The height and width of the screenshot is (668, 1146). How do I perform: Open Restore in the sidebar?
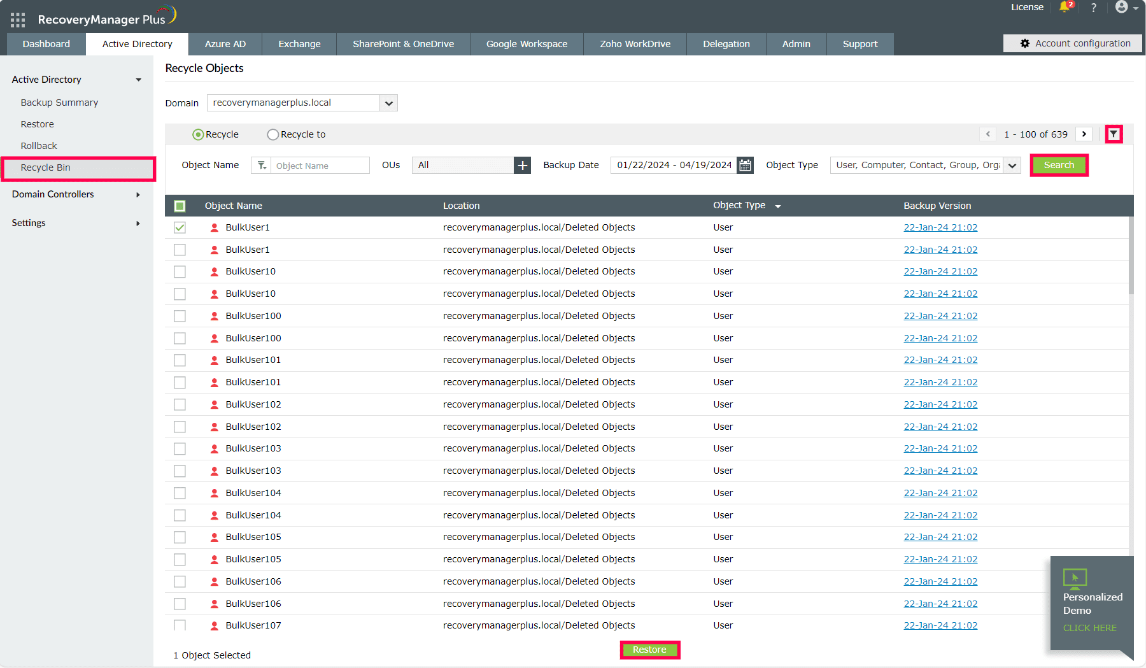click(37, 124)
